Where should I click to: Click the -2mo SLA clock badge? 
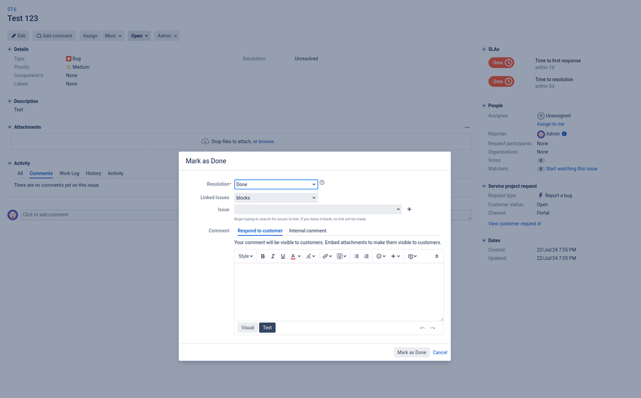(501, 82)
